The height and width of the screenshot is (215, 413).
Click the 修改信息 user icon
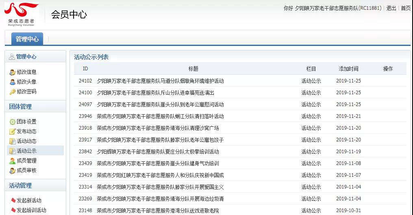12,72
